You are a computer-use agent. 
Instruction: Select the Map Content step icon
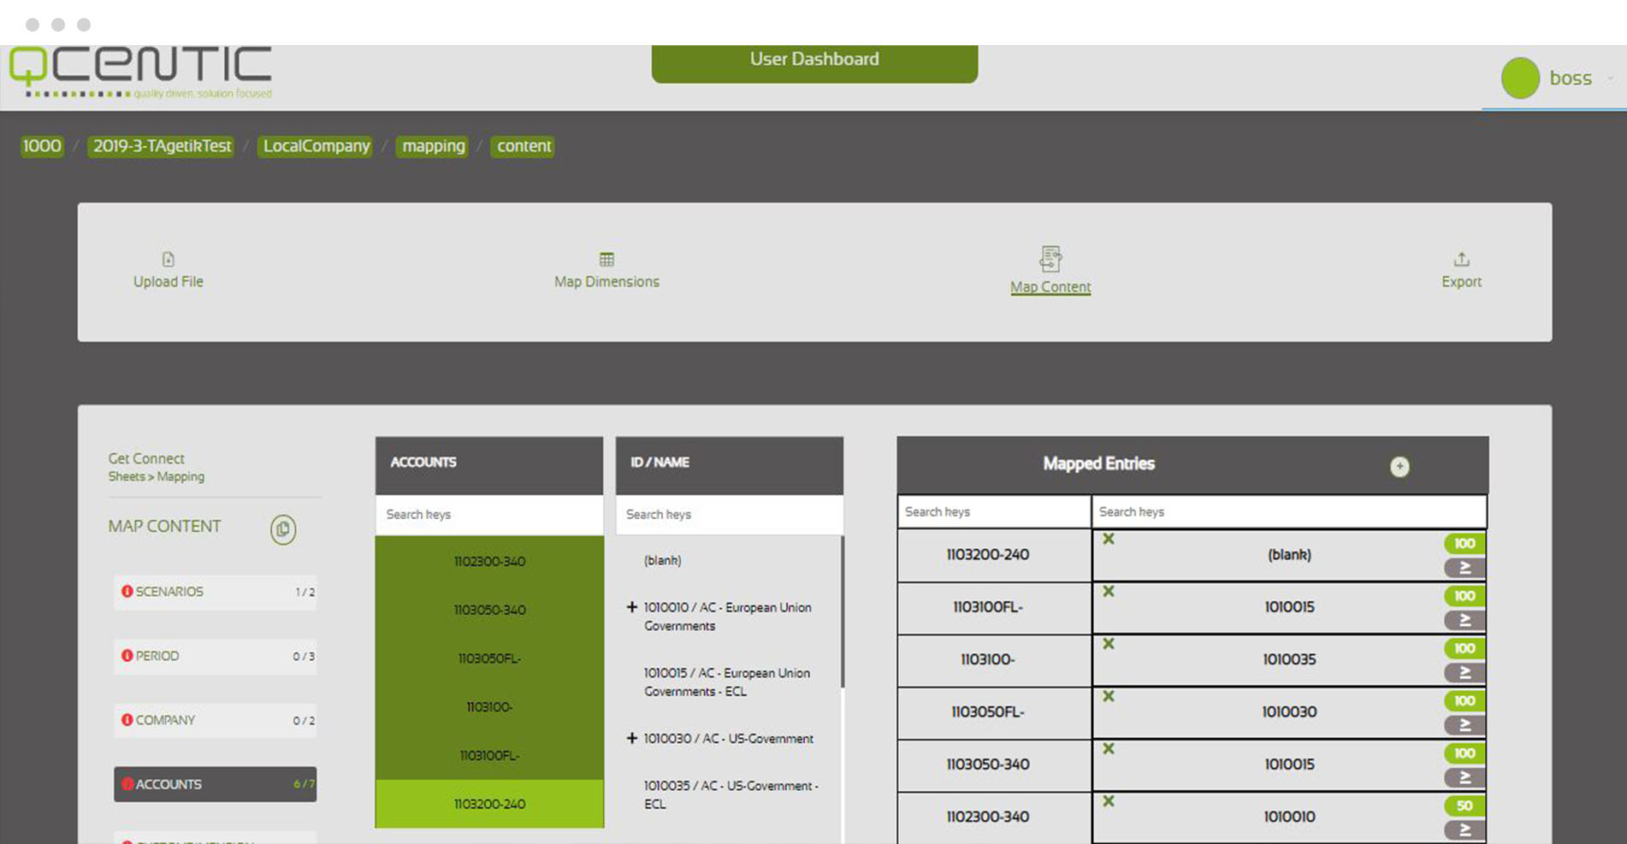click(1050, 258)
